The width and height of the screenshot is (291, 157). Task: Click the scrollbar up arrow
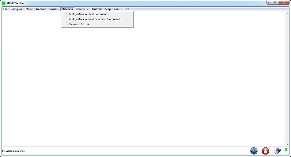click(x=287, y=13)
